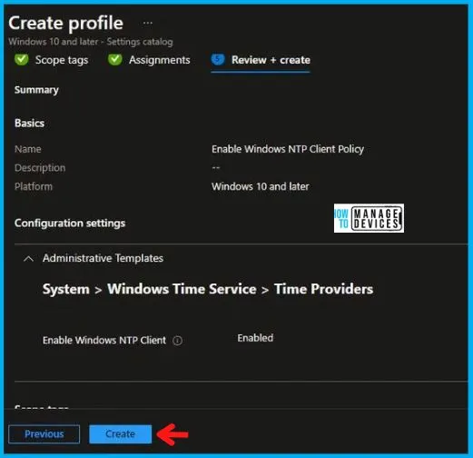
Task: Click the platform value Windows 10 and later
Action: [x=261, y=186]
